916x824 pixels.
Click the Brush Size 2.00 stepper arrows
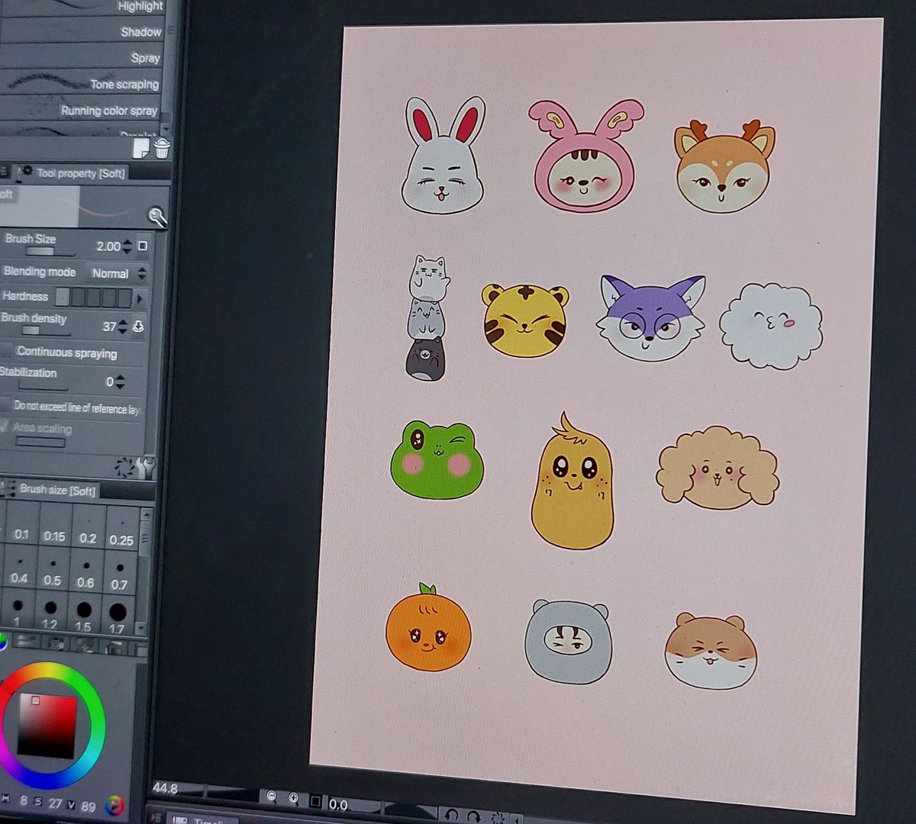click(127, 246)
